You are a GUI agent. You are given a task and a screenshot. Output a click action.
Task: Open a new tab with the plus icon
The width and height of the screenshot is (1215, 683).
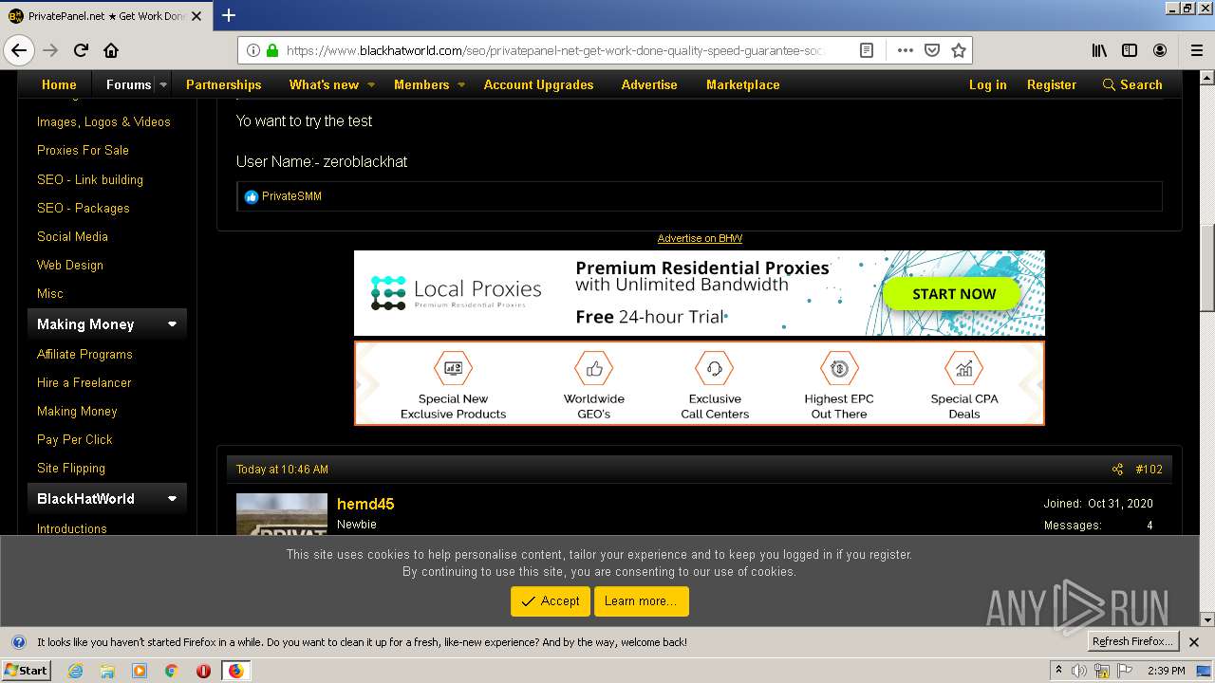coord(229,15)
